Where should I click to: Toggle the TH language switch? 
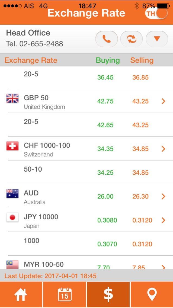[x=156, y=13]
